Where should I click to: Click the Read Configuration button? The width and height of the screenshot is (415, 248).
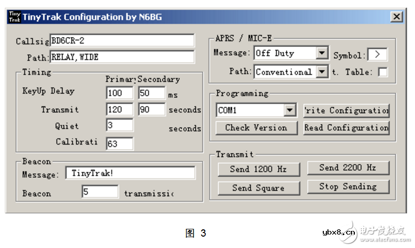[x=346, y=128]
